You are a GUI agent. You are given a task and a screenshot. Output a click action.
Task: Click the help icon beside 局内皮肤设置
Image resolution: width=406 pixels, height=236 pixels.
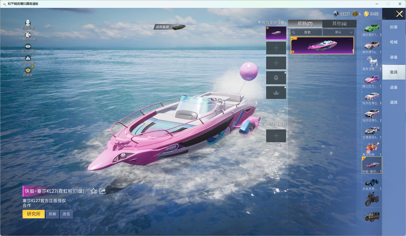point(259,22)
